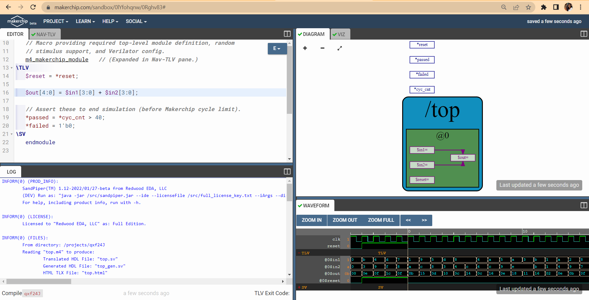Image resolution: width=589 pixels, height=300 pixels.
Task: Click the @0$in1 signal label in the waveform
Action: pyautogui.click(x=332, y=260)
